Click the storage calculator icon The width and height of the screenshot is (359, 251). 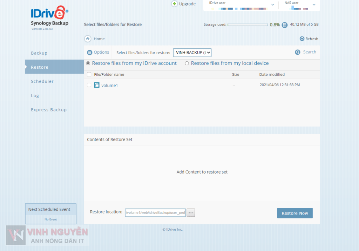[x=285, y=25]
